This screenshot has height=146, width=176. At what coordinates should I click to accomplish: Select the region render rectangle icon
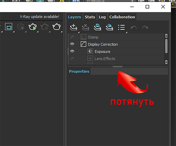pos(9,27)
